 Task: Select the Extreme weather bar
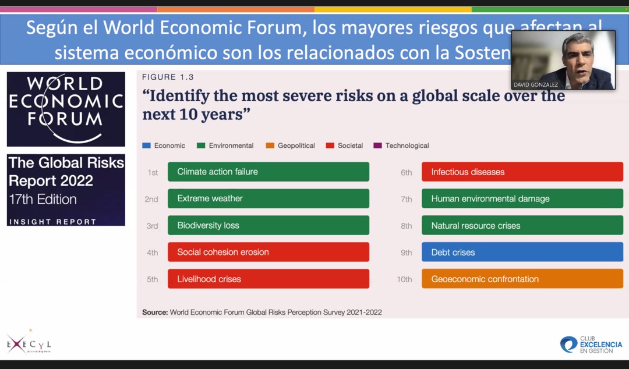point(268,198)
